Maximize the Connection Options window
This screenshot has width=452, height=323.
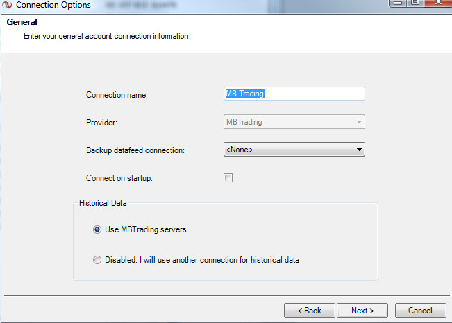pos(415,3)
